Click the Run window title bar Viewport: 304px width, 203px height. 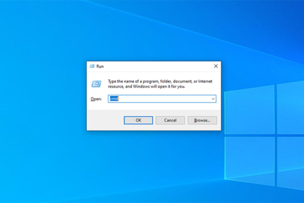[154, 66]
